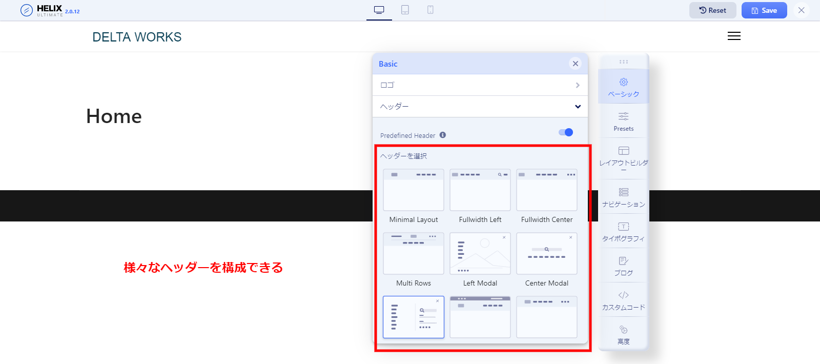Switch to desktop preview icon
Screen dimensions: 820x364
379,10
